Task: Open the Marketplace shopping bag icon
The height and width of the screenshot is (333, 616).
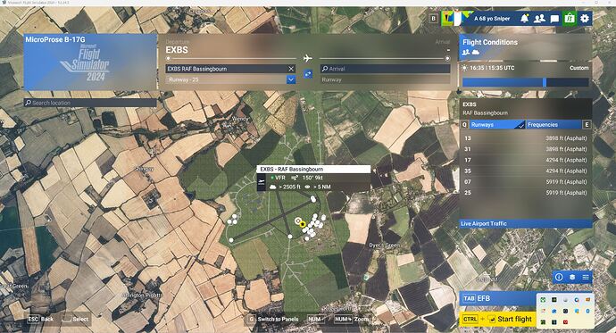Action: [x=570, y=19]
